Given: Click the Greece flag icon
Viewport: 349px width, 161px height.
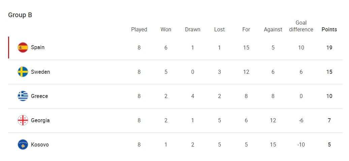Looking at the screenshot, I should [x=23, y=96].
